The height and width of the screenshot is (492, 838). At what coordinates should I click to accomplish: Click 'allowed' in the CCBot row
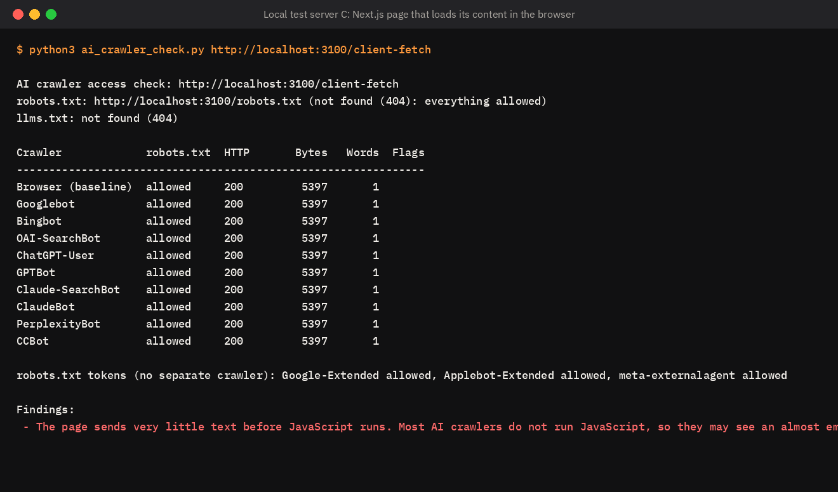pos(169,341)
